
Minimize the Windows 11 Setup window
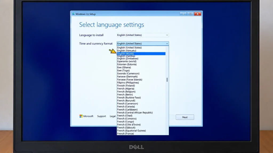(x=183, y=14)
